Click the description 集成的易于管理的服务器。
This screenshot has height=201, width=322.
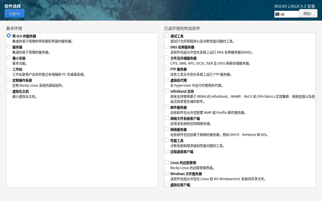pyautogui.click(x=31, y=52)
